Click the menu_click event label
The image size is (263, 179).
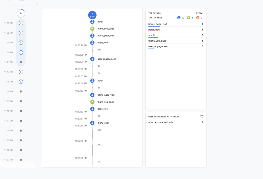pos(103,123)
